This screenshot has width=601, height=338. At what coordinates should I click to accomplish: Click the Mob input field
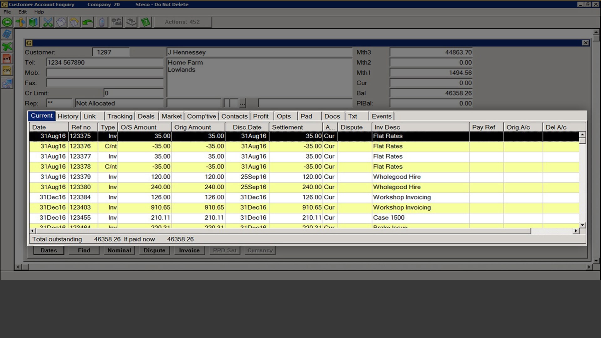105,73
